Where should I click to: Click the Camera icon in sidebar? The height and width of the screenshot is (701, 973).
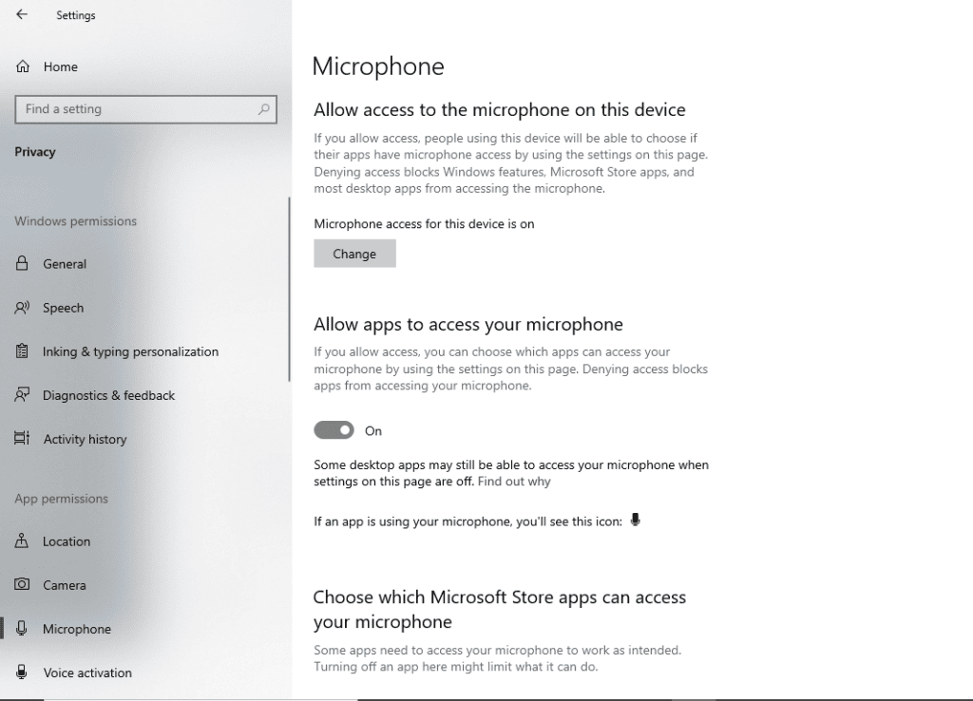[23, 585]
